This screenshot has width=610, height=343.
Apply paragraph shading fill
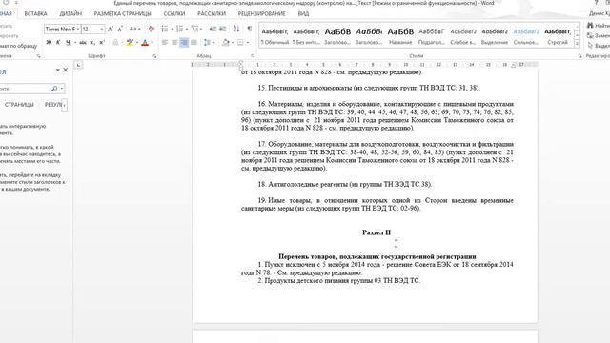[x=226, y=42]
